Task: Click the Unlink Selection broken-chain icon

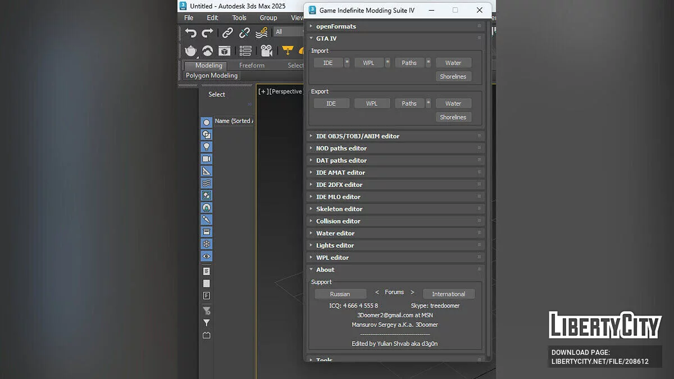Action: [x=244, y=33]
